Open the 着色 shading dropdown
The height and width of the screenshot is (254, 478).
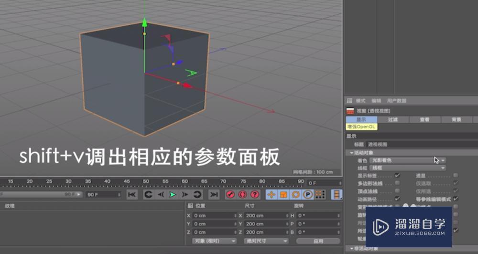point(408,160)
